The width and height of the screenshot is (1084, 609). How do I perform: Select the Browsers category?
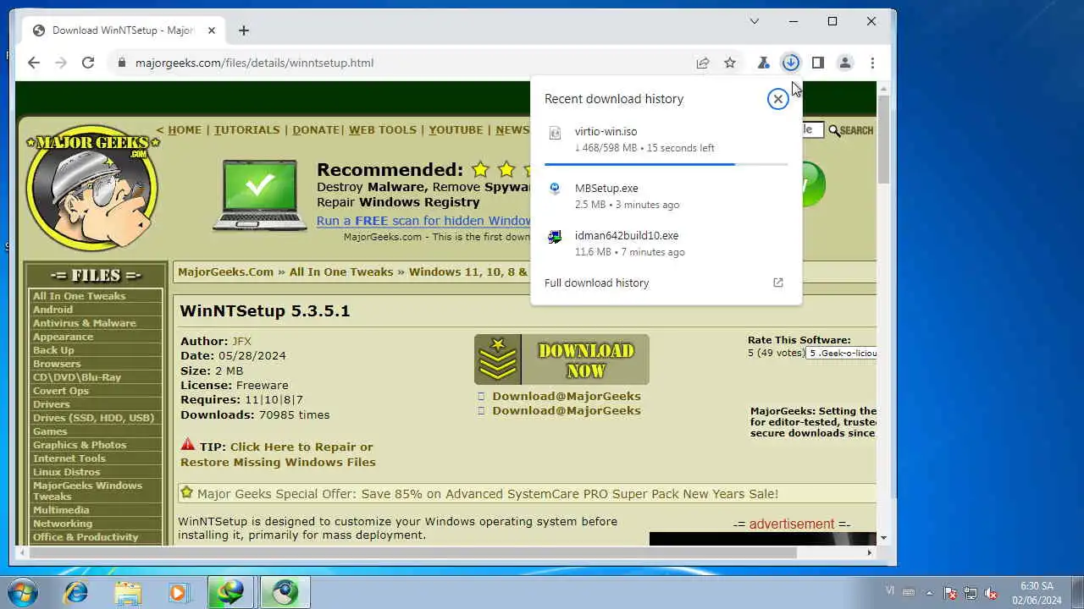(57, 364)
